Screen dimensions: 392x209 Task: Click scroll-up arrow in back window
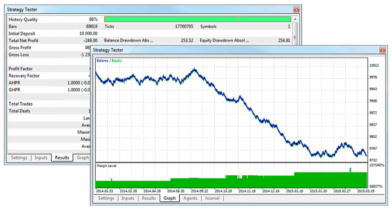[x=295, y=19]
